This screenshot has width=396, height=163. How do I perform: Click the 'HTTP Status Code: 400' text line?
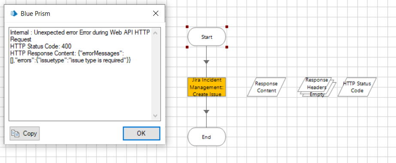(41, 46)
